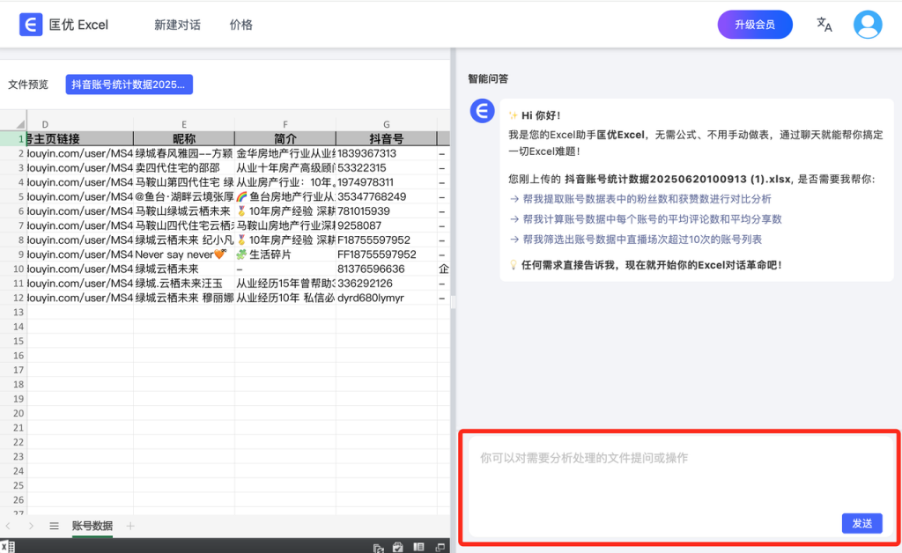This screenshot has height=553, width=902.
Task: Open 价格 page in top navigation
Action: pyautogui.click(x=241, y=25)
